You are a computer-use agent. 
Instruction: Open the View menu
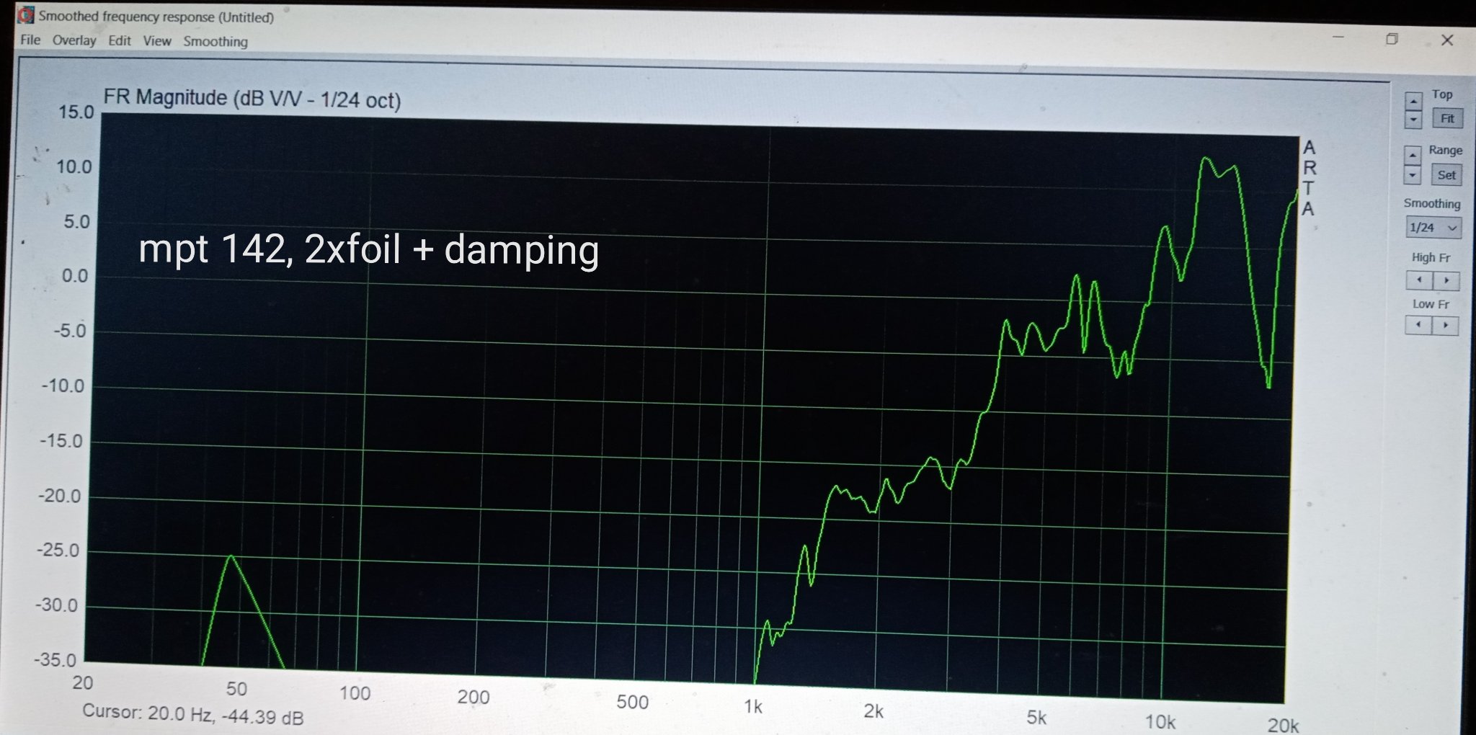point(157,41)
